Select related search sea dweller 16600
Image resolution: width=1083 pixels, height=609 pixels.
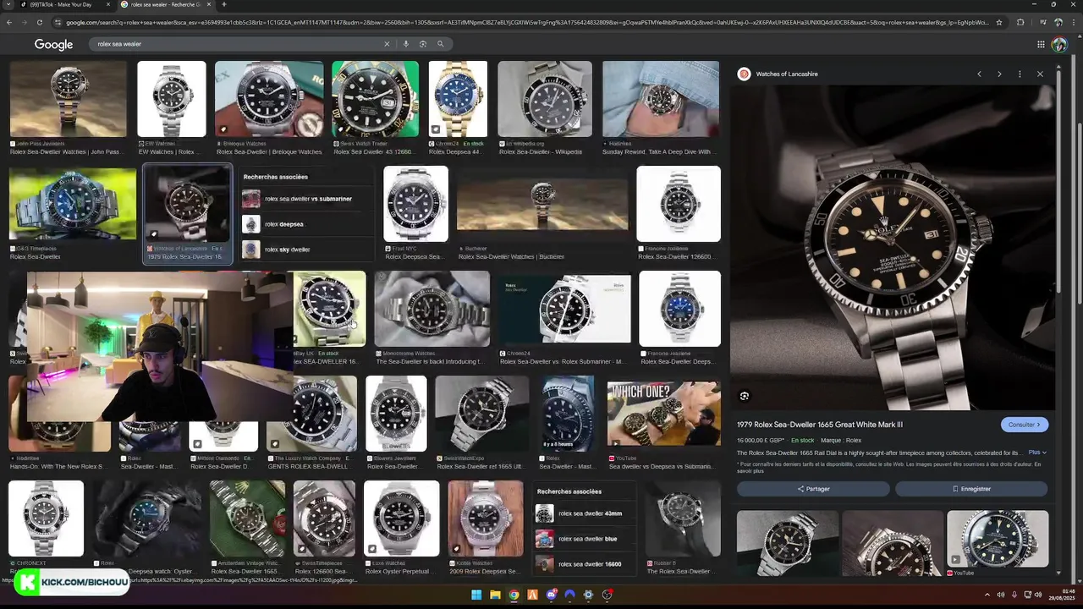pyautogui.click(x=585, y=564)
